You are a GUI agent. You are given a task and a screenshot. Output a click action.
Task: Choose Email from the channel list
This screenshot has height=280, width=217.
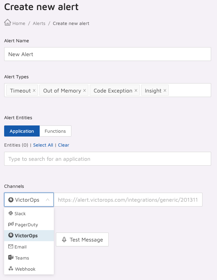click(x=29, y=247)
